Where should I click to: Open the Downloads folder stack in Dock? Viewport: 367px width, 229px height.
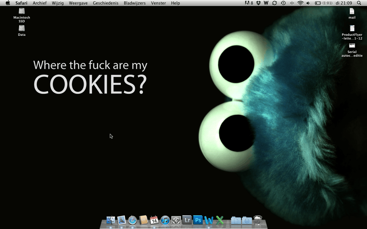tap(247, 220)
